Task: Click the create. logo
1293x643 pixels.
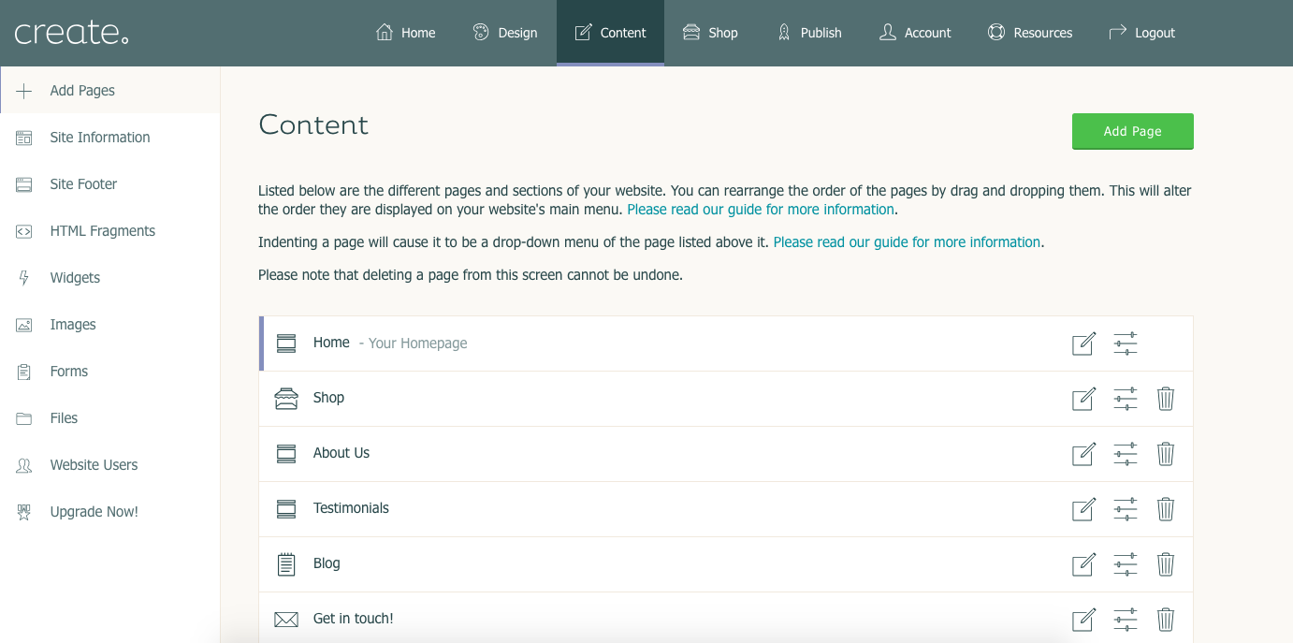Action: point(72,33)
